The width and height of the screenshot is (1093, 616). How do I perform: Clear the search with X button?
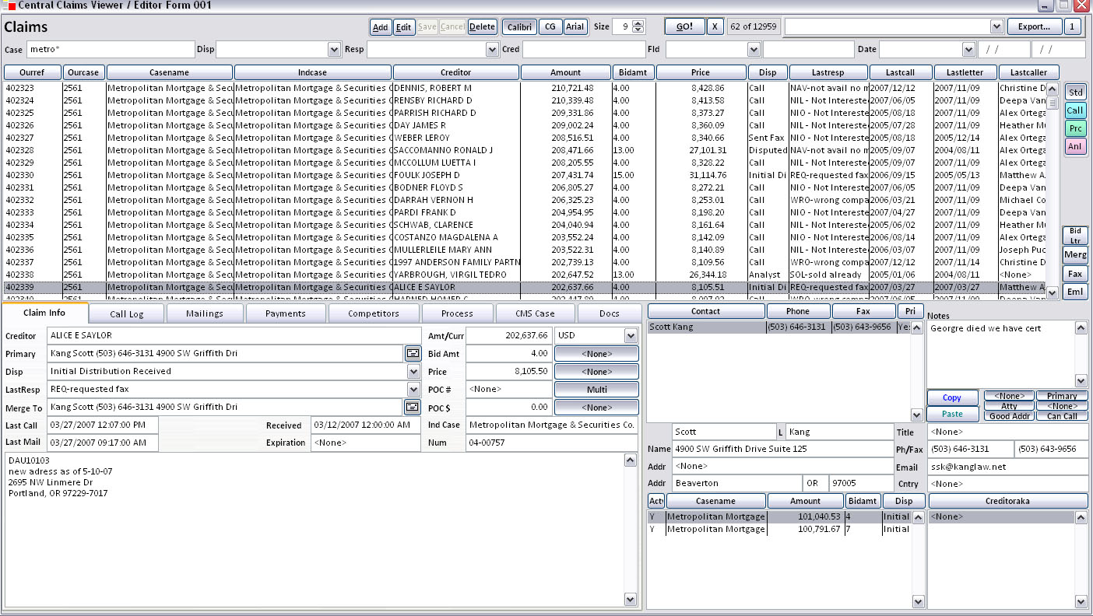tap(715, 26)
